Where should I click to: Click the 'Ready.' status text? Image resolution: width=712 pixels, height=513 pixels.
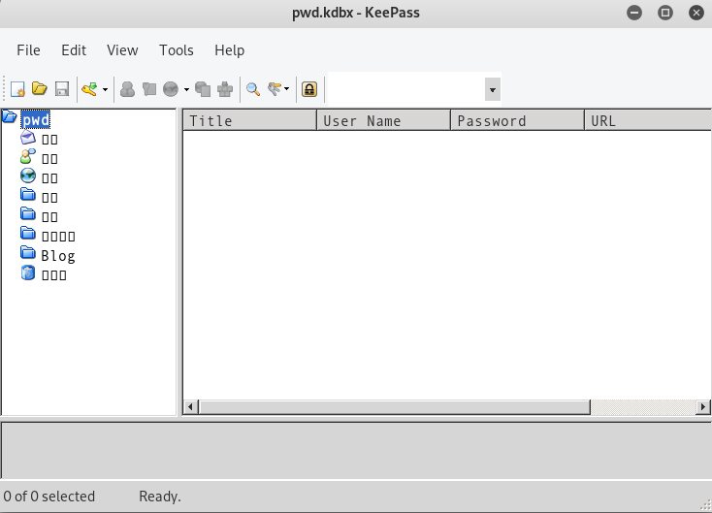[160, 497]
